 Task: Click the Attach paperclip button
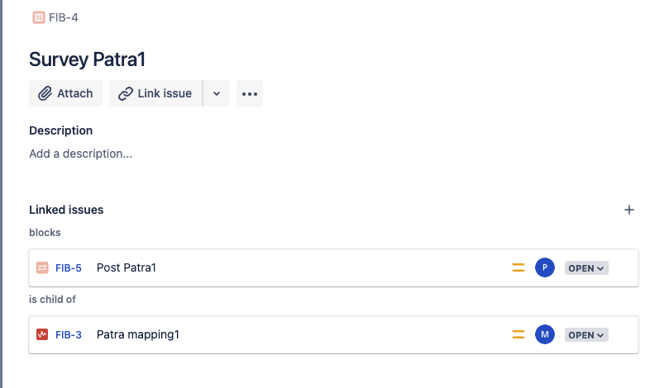pyautogui.click(x=65, y=93)
